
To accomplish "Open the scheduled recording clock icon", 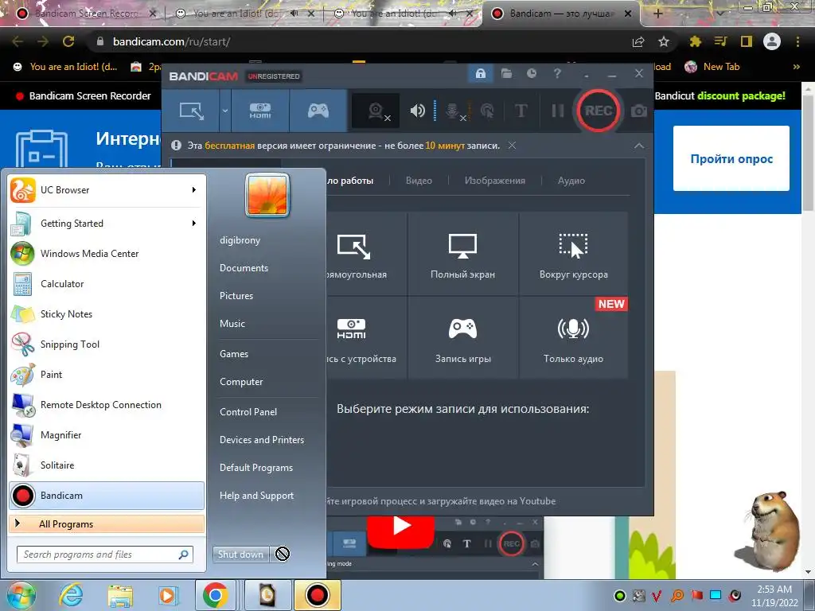I will (532, 74).
